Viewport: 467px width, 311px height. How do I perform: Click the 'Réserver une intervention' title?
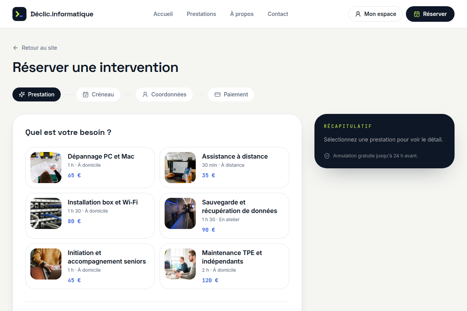pos(95,67)
